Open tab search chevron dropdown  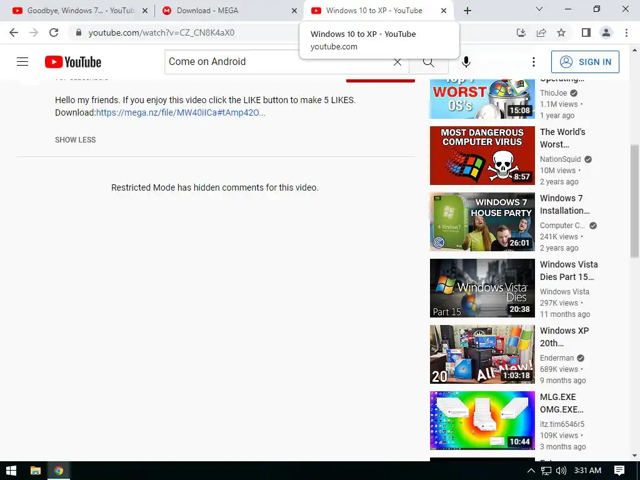pos(539,9)
